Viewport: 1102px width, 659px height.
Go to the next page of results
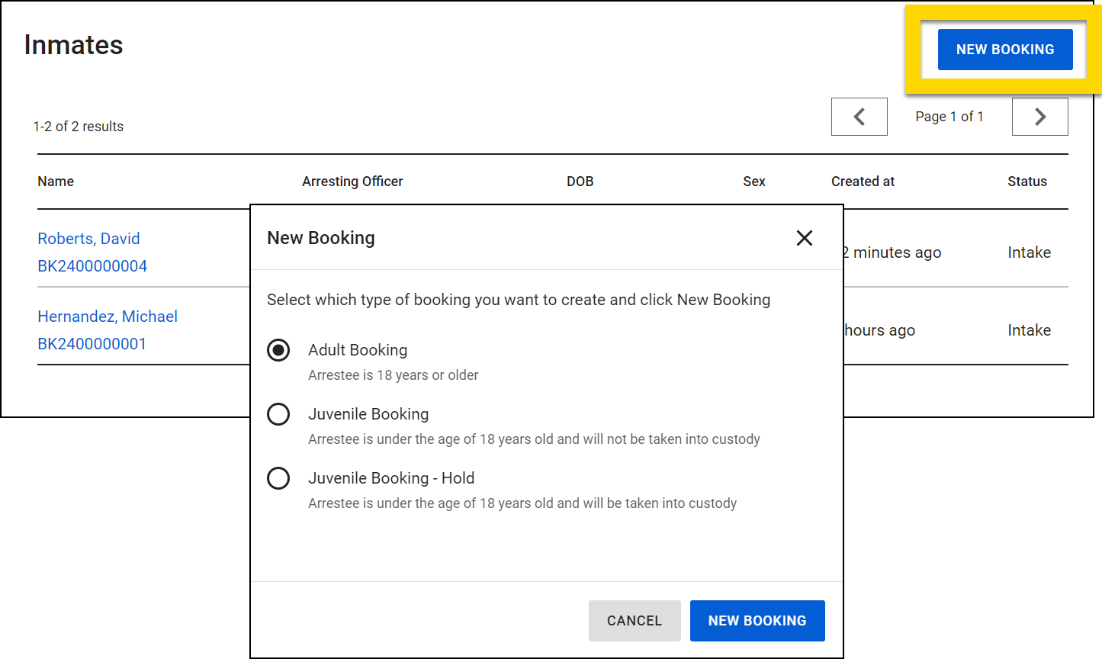click(x=1039, y=117)
